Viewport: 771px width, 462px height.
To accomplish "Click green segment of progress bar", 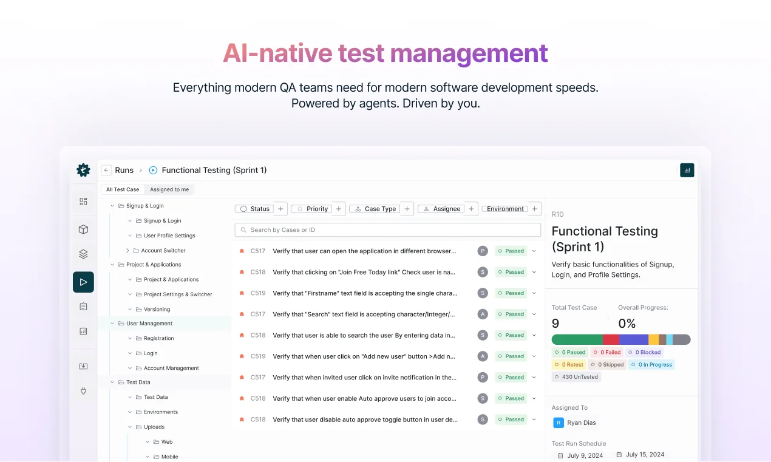I will (x=577, y=339).
